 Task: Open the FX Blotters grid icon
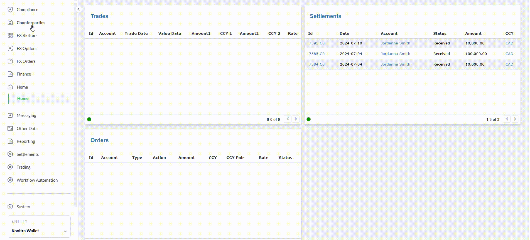point(10,35)
